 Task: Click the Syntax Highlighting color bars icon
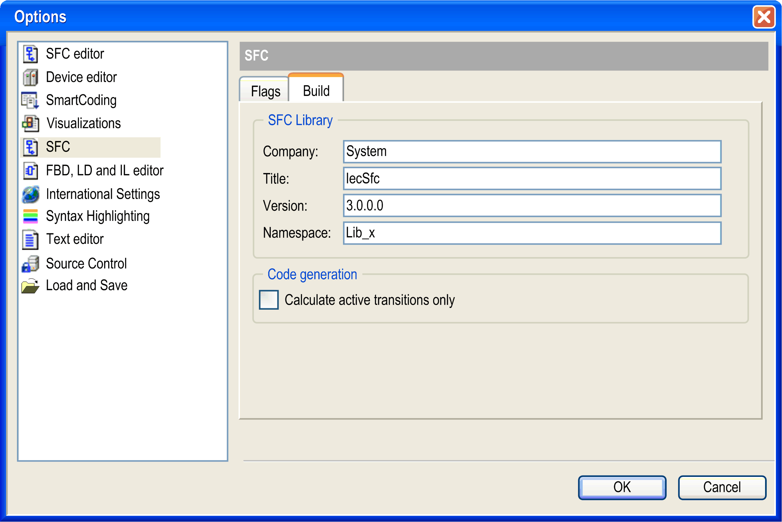coord(31,216)
